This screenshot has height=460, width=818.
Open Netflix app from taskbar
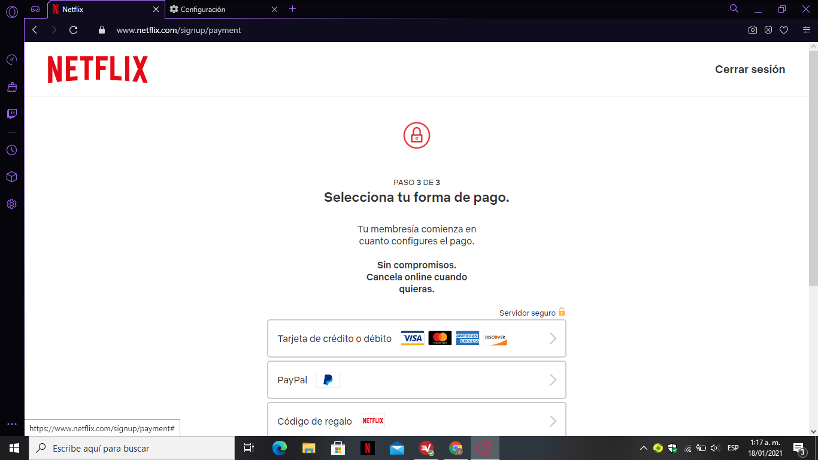pos(368,448)
